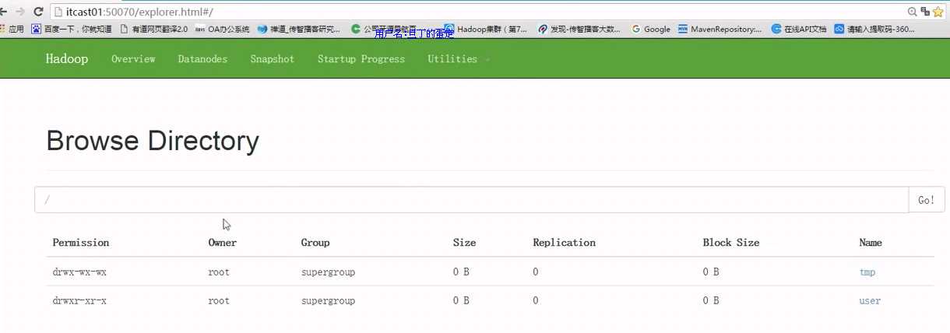Open the 百度一下 bookmark

[x=72, y=29]
